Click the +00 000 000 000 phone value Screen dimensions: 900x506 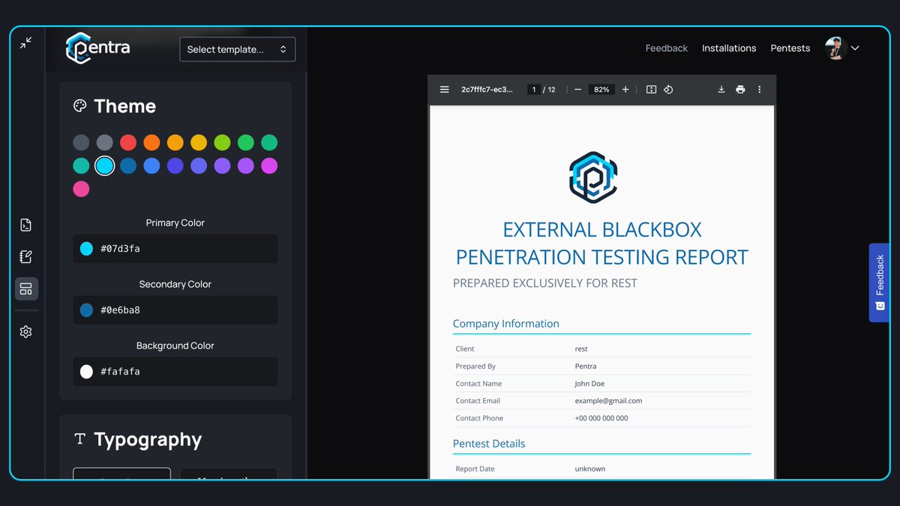601,418
